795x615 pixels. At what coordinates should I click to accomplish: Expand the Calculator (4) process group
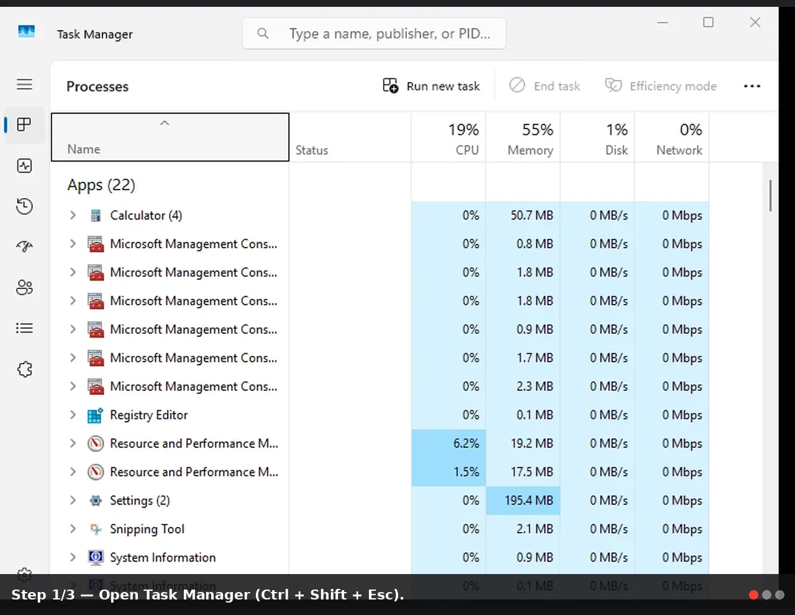tap(73, 215)
